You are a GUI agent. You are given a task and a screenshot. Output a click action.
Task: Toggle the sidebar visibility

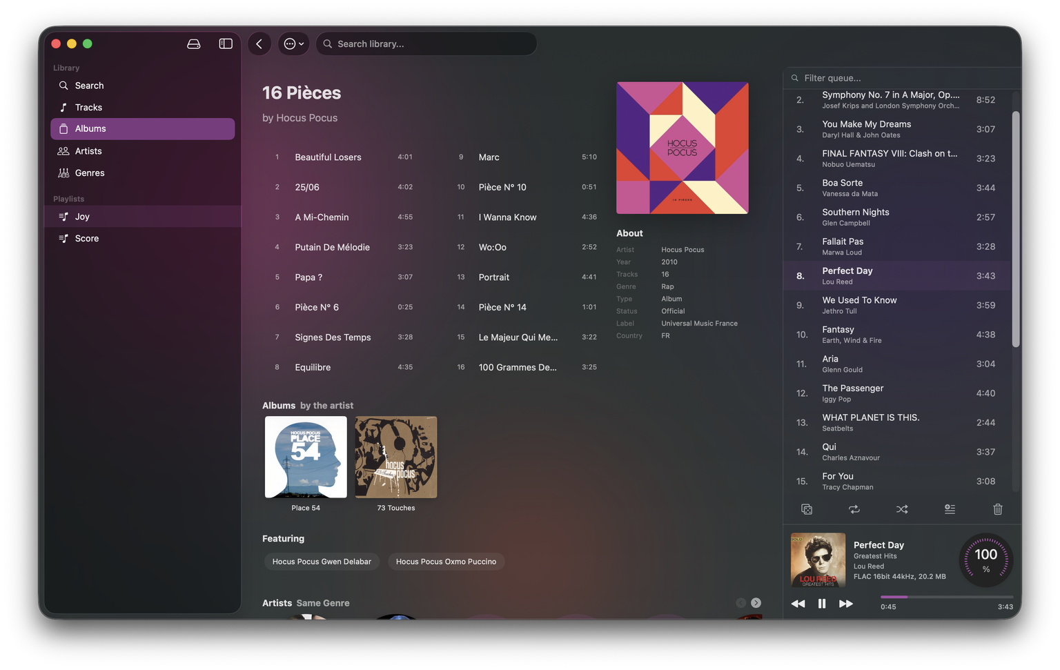pos(225,43)
